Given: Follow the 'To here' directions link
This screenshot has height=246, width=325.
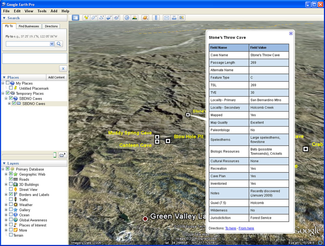Looking at the screenshot, I should (230, 228).
